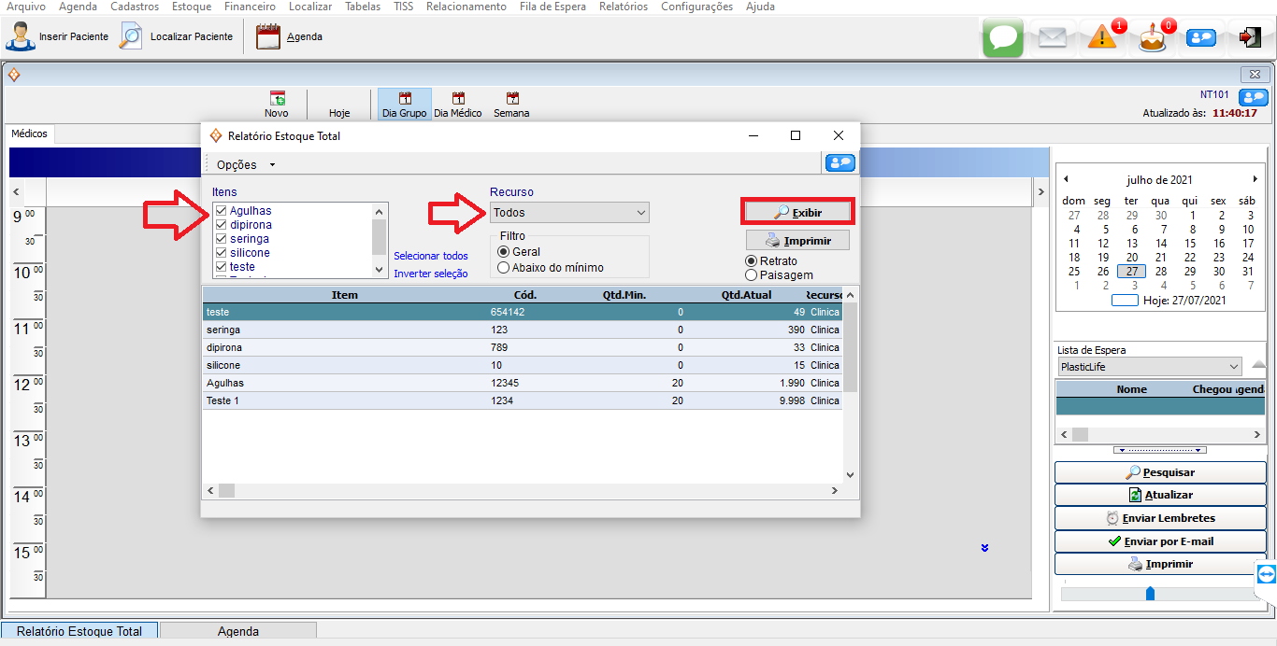Show the warning alerts icon
The height and width of the screenshot is (646, 1277).
[1102, 37]
